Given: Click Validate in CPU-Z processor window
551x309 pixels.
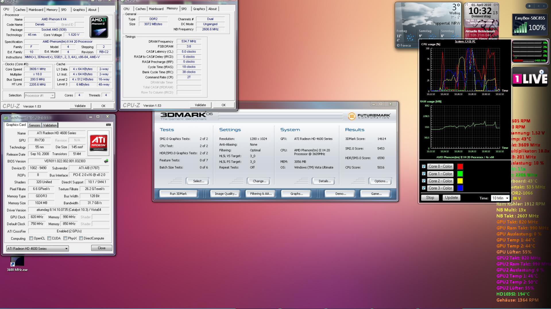Looking at the screenshot, I should (x=80, y=106).
